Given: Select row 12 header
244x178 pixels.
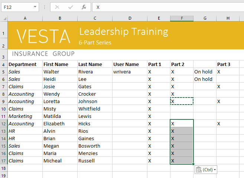Looking at the screenshot, I should tap(4, 123).
